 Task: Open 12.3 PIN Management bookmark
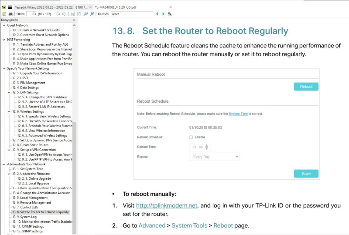(x=29, y=83)
